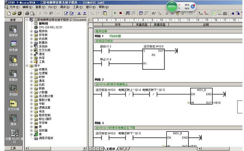
Task: Print the program using the printer icon
Action: [x=27, y=14]
